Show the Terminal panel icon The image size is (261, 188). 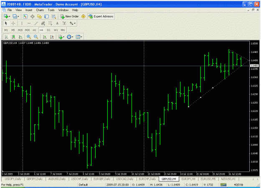tap(47, 16)
